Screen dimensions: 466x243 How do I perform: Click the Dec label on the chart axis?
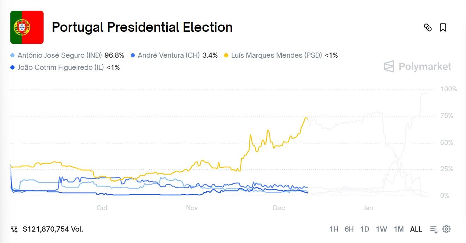279,208
